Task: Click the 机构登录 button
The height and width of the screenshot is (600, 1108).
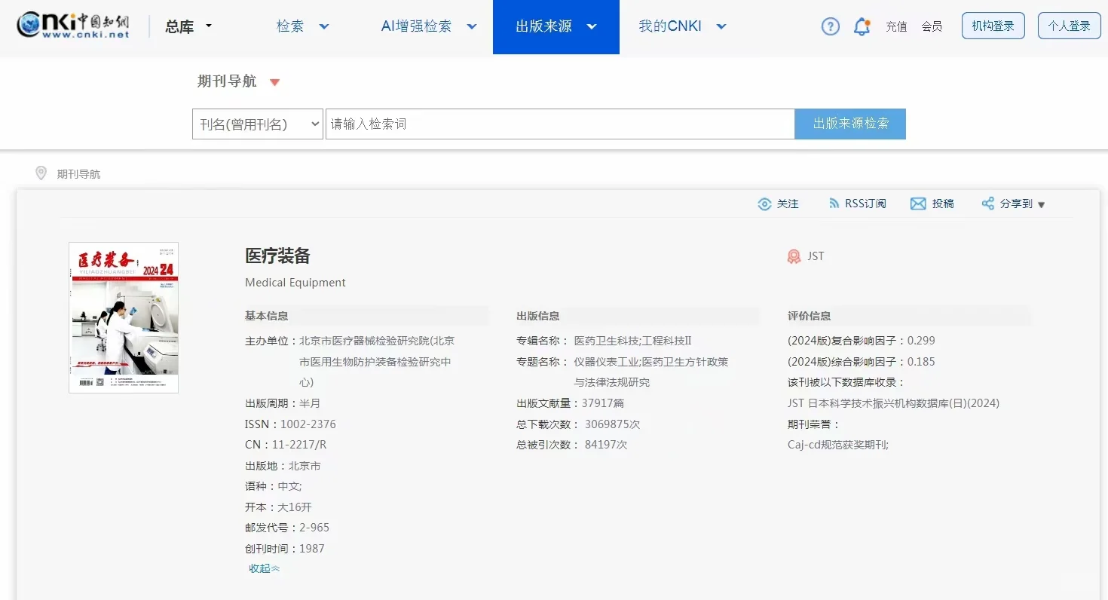Action: pos(993,25)
